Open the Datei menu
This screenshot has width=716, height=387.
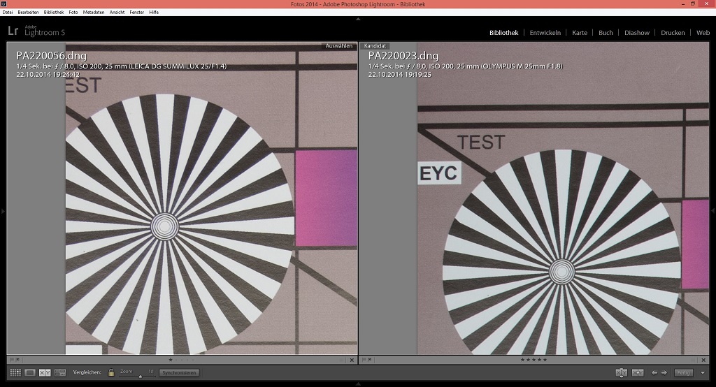coord(8,13)
